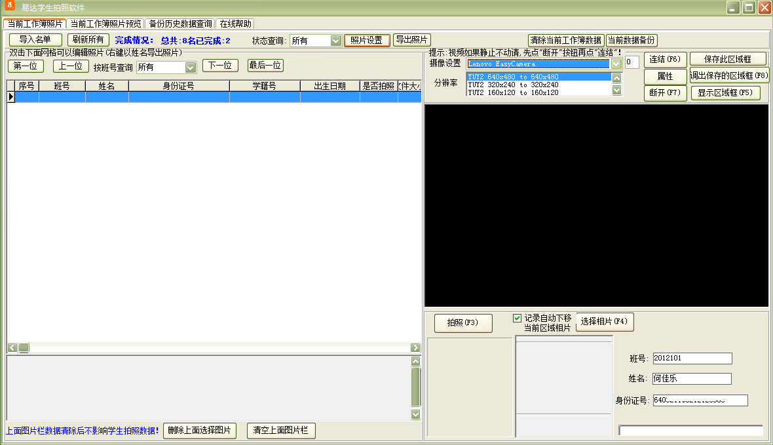Click picture bar scroll down arrow

tap(415, 414)
